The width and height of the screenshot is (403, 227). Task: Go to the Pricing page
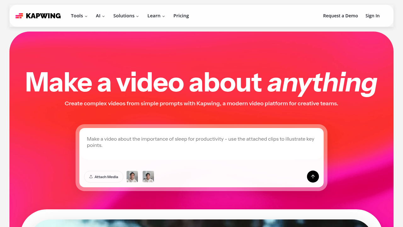point(181,16)
